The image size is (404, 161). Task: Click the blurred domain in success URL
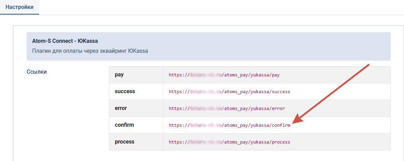(x=206, y=91)
